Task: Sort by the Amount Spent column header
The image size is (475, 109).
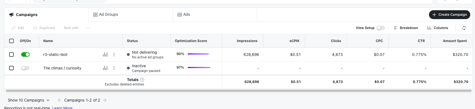Action: coord(455,41)
